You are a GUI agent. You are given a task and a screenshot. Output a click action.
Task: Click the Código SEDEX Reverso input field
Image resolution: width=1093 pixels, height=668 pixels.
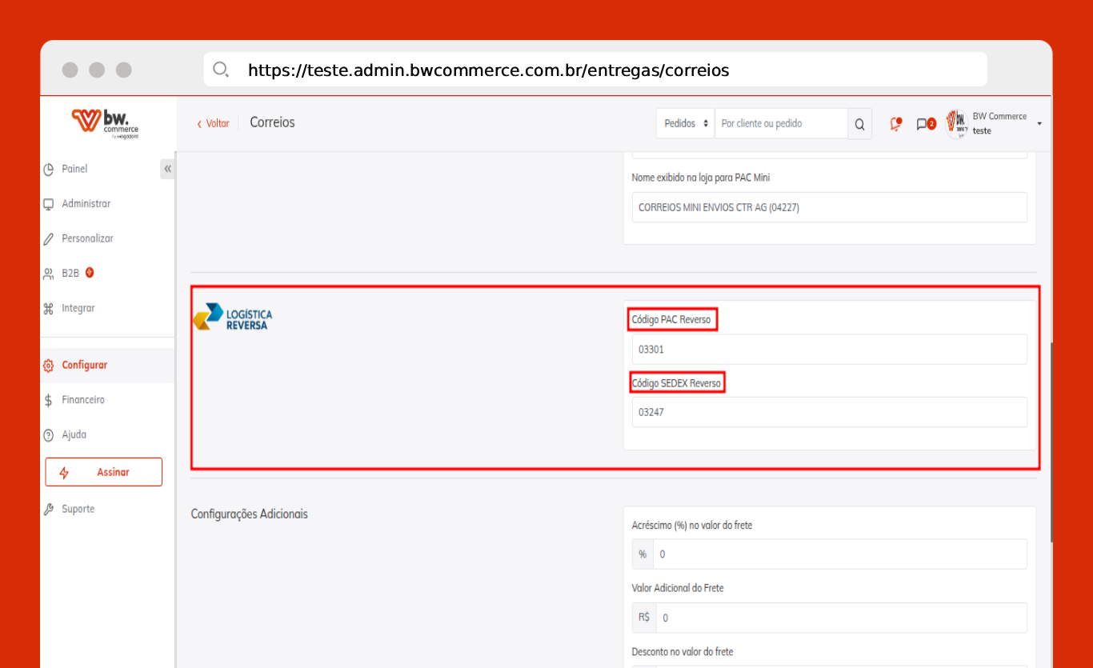pyautogui.click(x=828, y=413)
